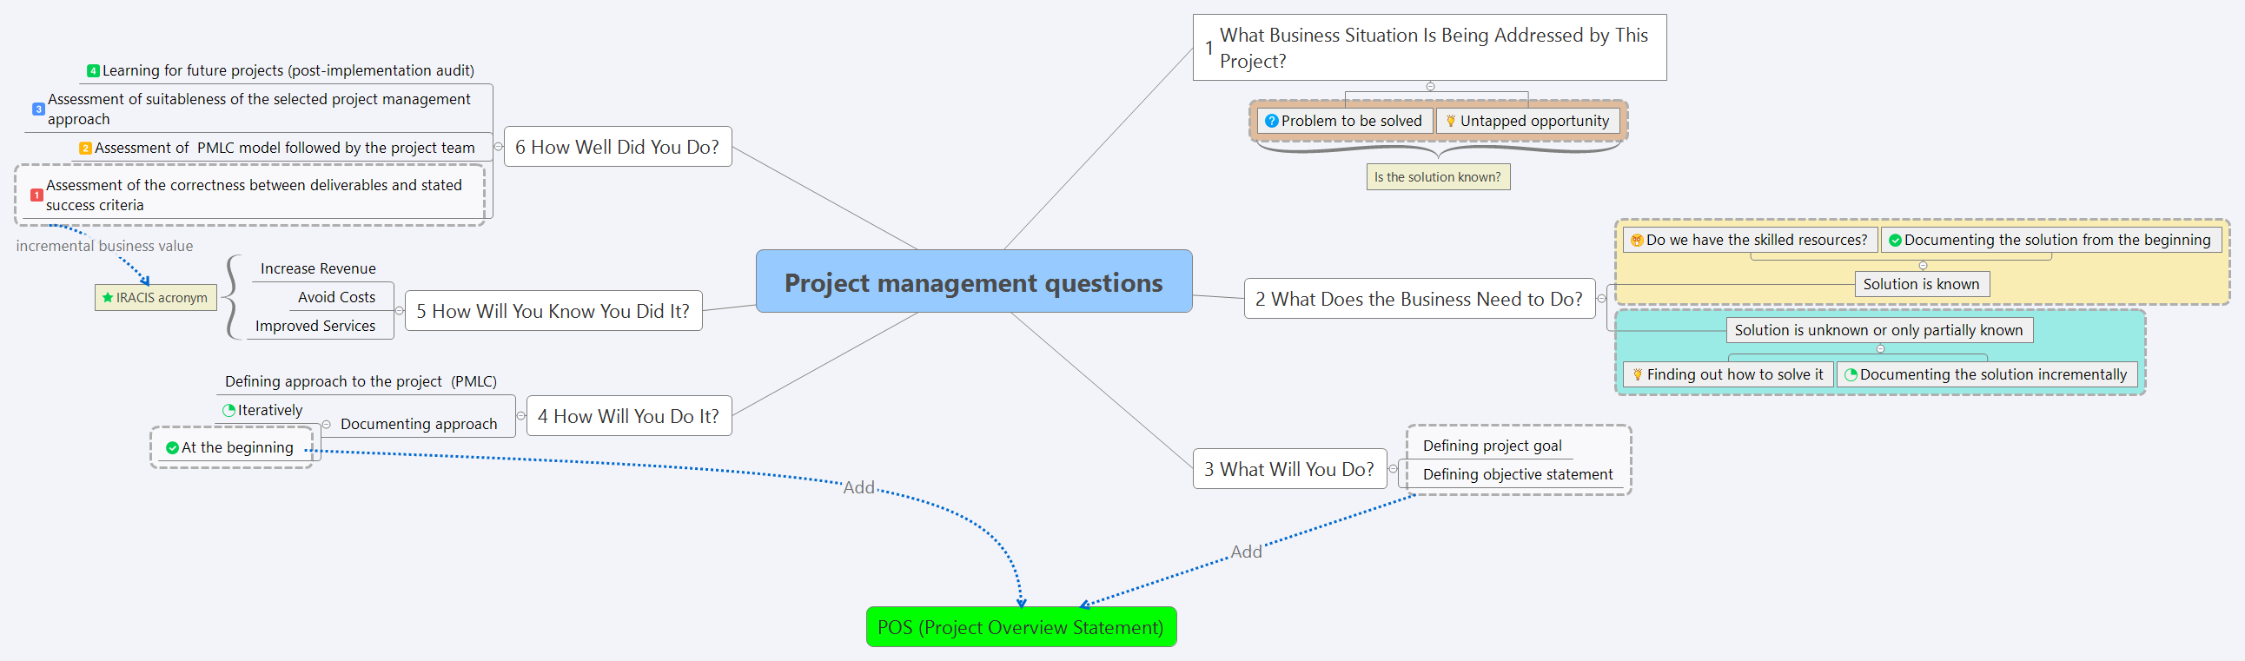Select the Documenting approach subtopic
Image resolution: width=2245 pixels, height=661 pixels.
tap(418, 424)
